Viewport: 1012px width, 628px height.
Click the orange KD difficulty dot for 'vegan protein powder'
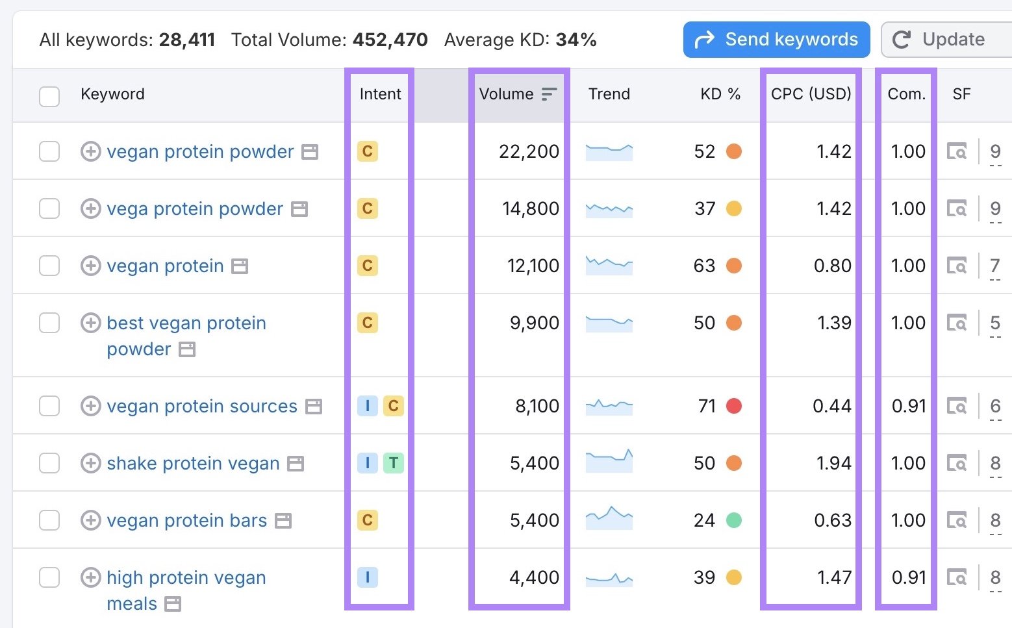pos(735,151)
